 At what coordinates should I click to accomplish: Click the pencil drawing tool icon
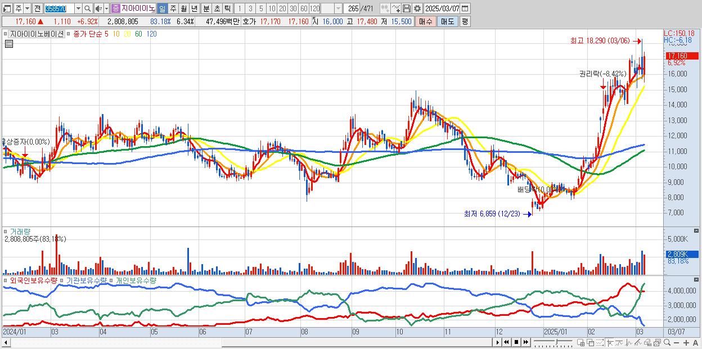638,343
